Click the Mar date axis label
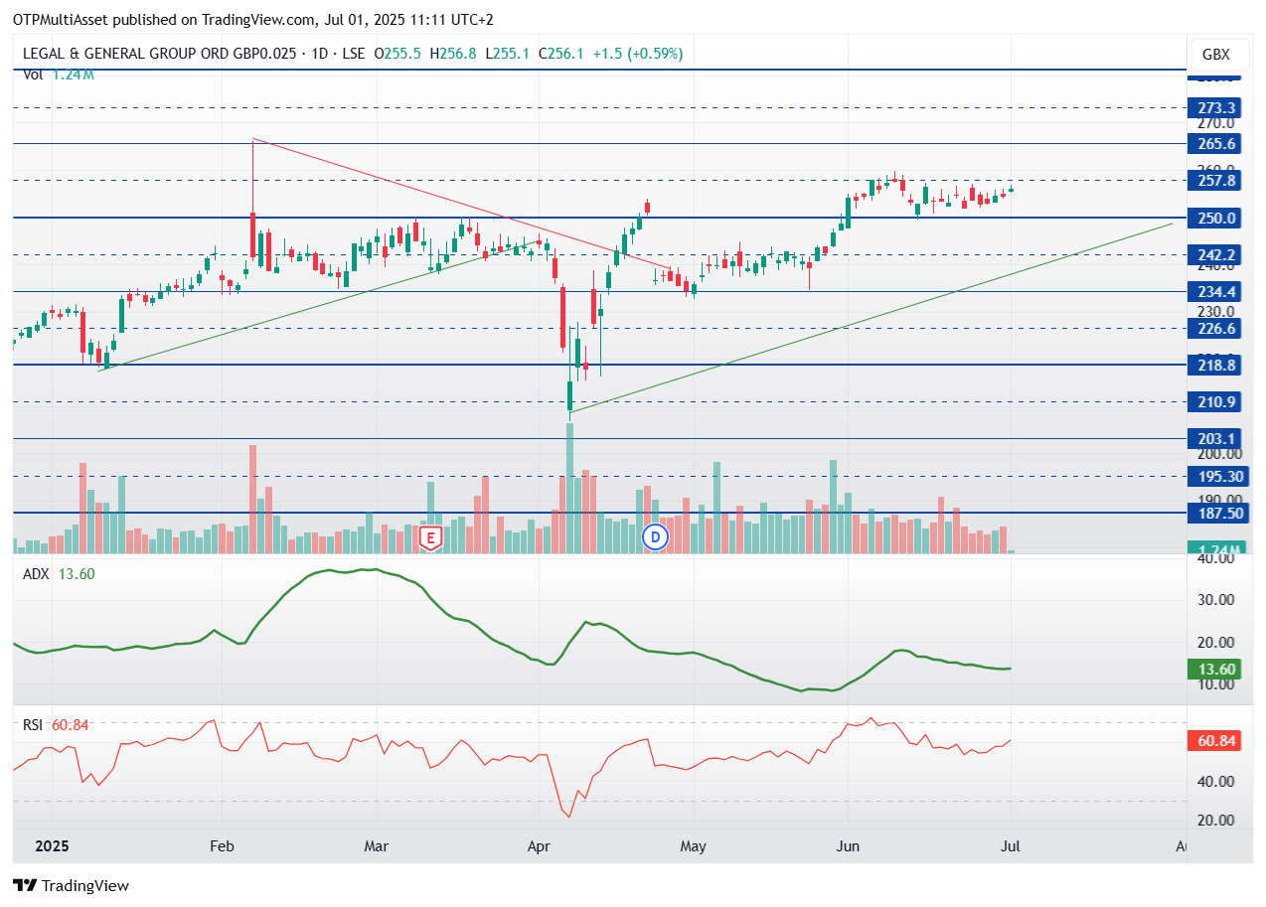The height and width of the screenshot is (907, 1266). 377,846
